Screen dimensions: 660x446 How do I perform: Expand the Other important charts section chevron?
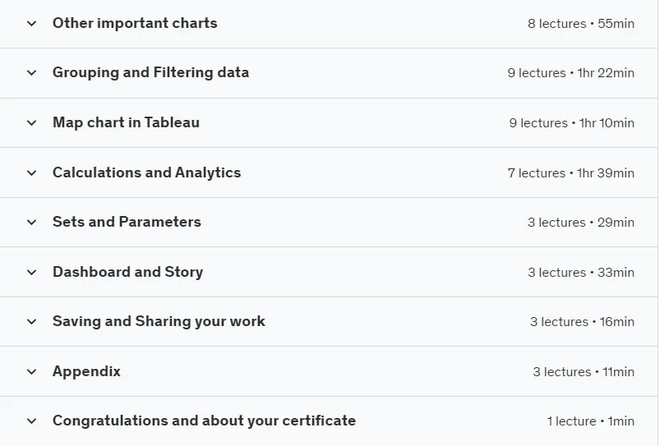(x=31, y=24)
